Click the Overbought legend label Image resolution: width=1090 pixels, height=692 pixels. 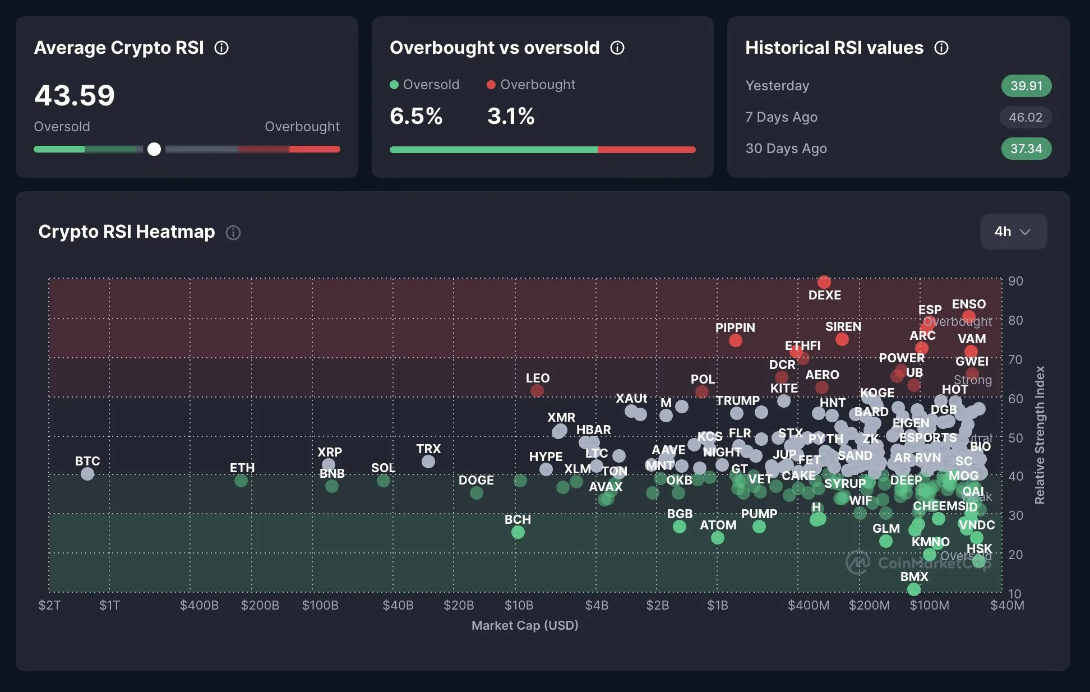(x=531, y=85)
